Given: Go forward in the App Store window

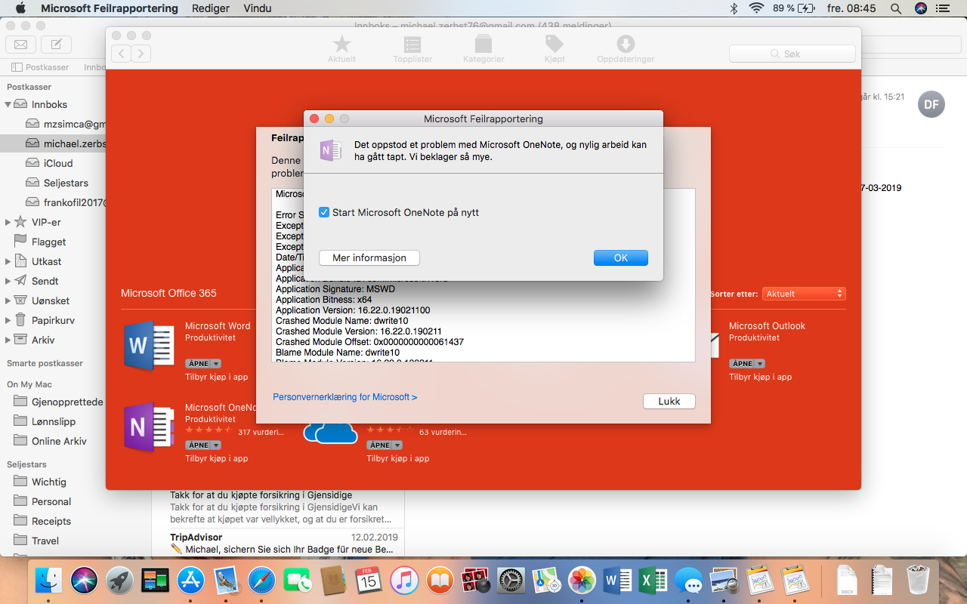Looking at the screenshot, I should point(141,54).
